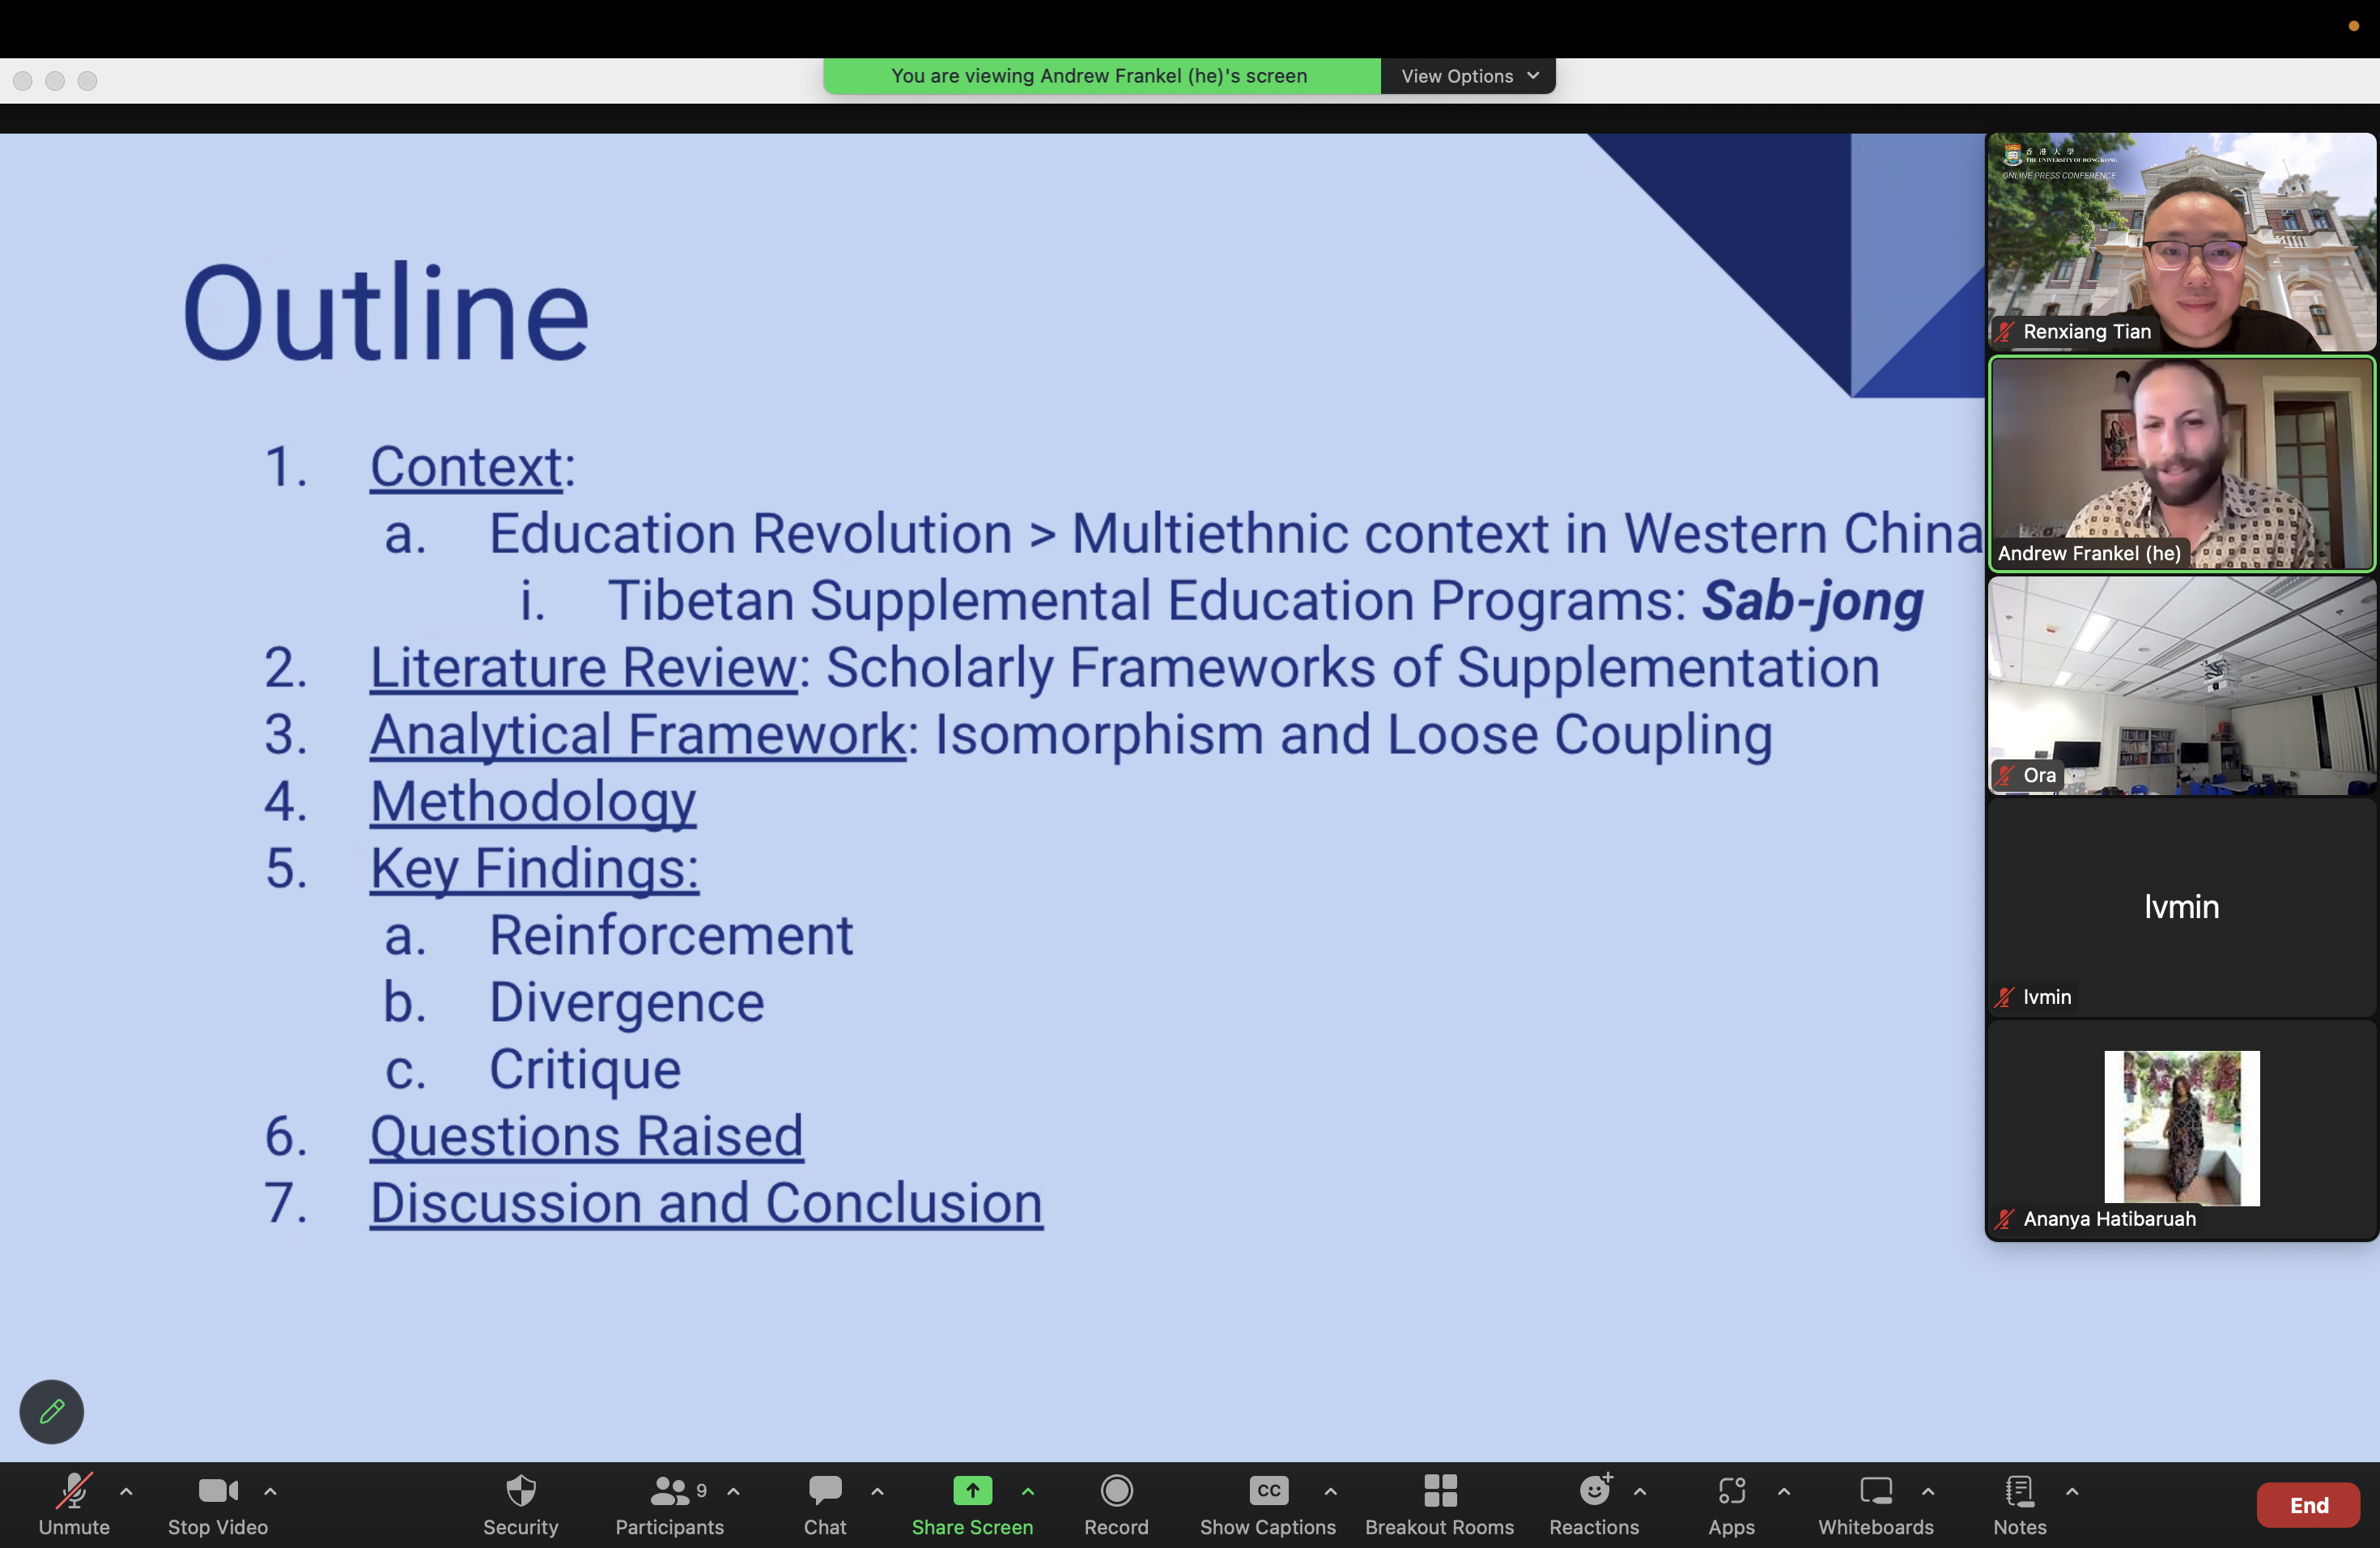
Task: Click the green annotate pencil button
Action: point(52,1411)
